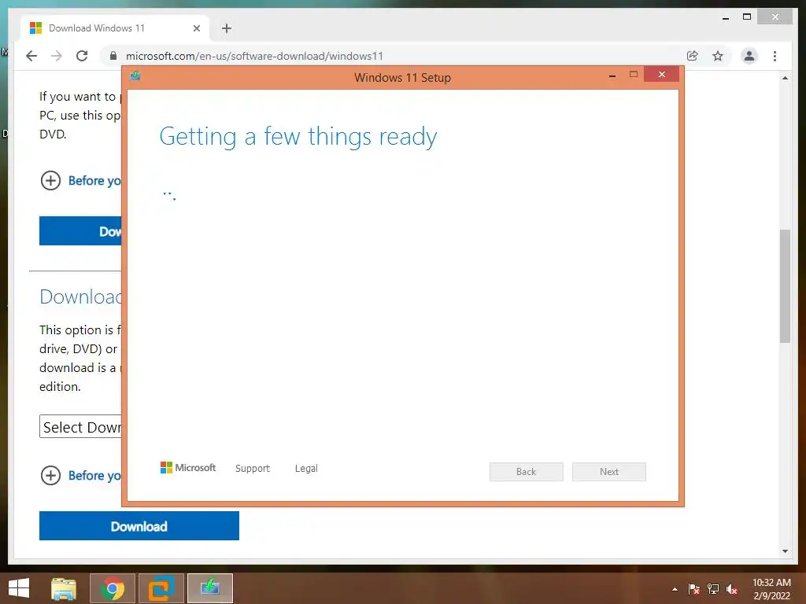Viewport: 806px width, 604px height.
Task: Click the Windows 11 Setup title bar icon
Action: click(x=135, y=76)
